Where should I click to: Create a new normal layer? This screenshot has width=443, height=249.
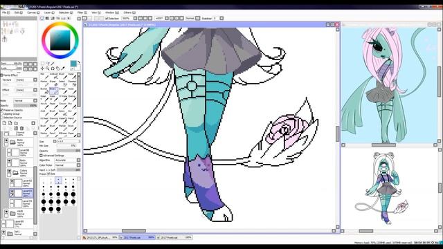[x=4, y=123]
